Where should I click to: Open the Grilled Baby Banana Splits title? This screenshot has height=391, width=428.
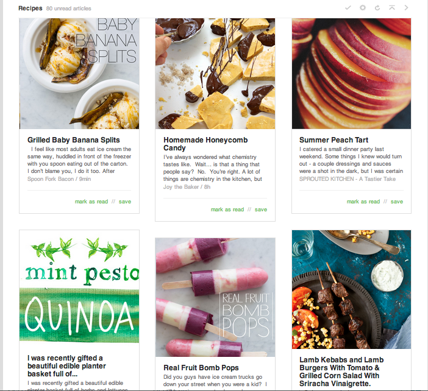74,140
